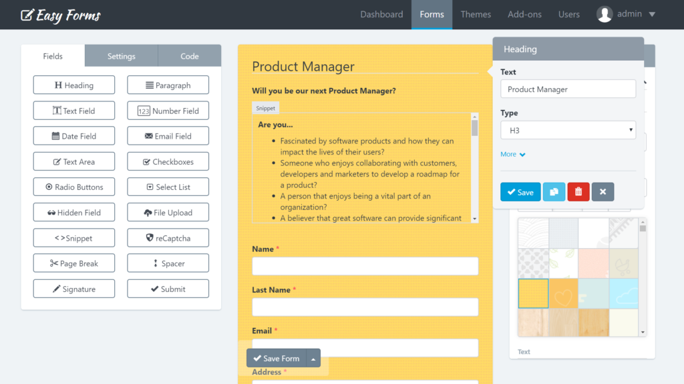684x384 pixels.
Task: Add a Number Field element
Action: pos(168,110)
